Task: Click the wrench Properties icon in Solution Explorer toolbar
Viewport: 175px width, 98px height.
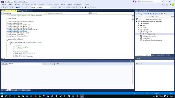Action: [x=162, y=14]
